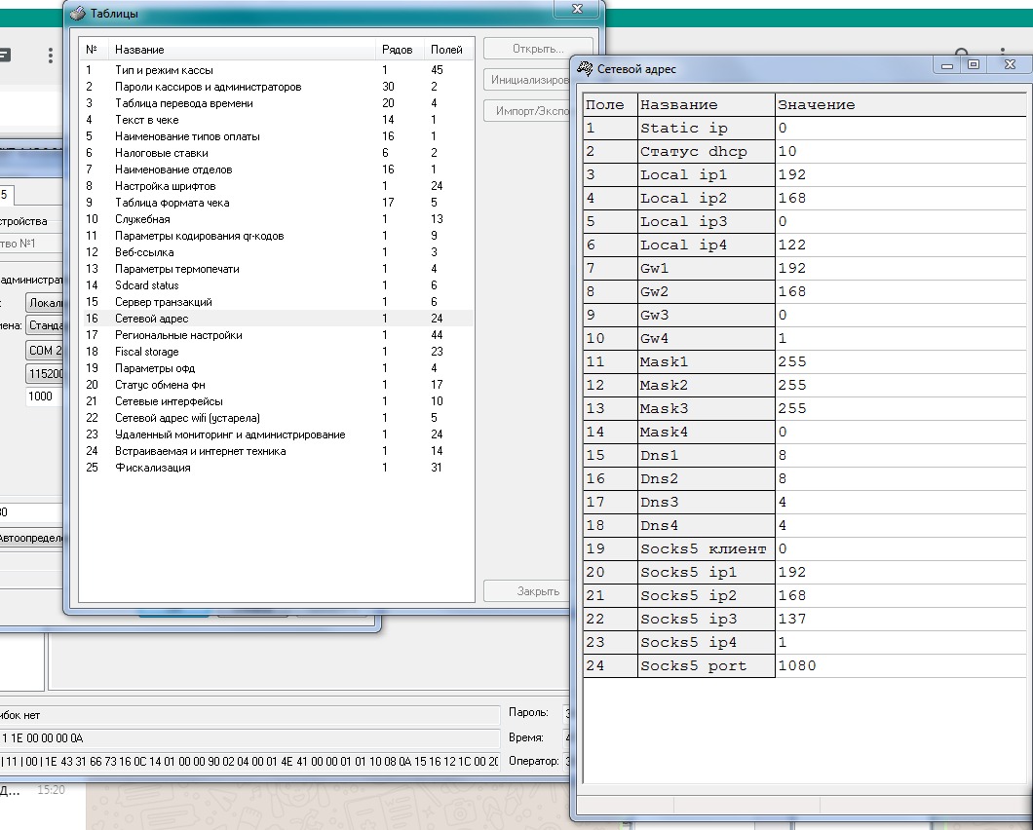Screen dimensions: 1033x830
Task: Select the 'Текст в чеке' row
Action: point(277,119)
